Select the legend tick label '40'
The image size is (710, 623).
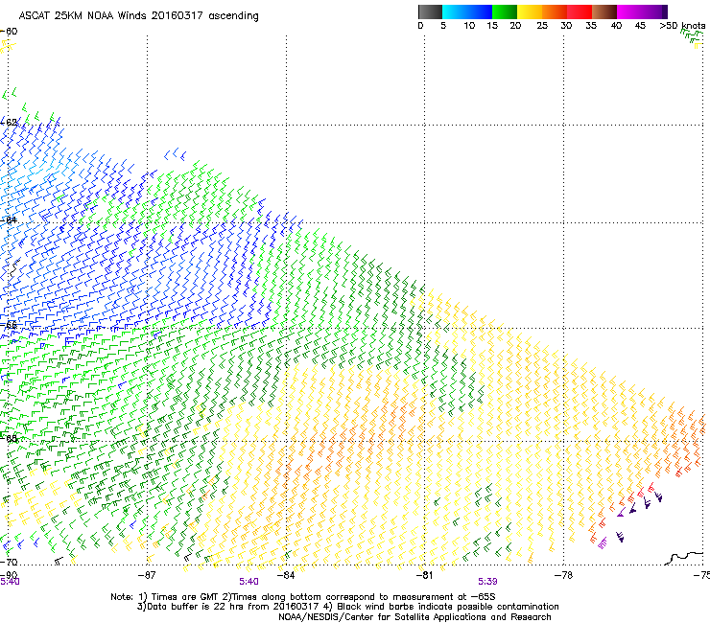pos(616,26)
